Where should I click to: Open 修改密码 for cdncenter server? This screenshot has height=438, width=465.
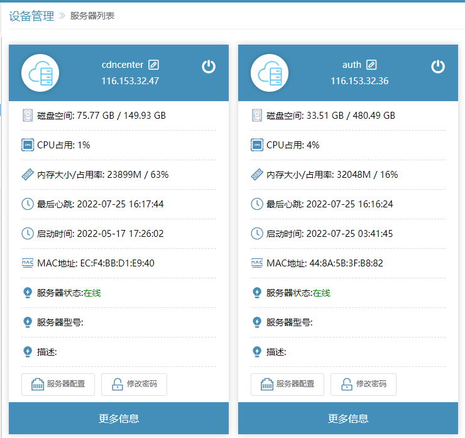[x=134, y=384]
